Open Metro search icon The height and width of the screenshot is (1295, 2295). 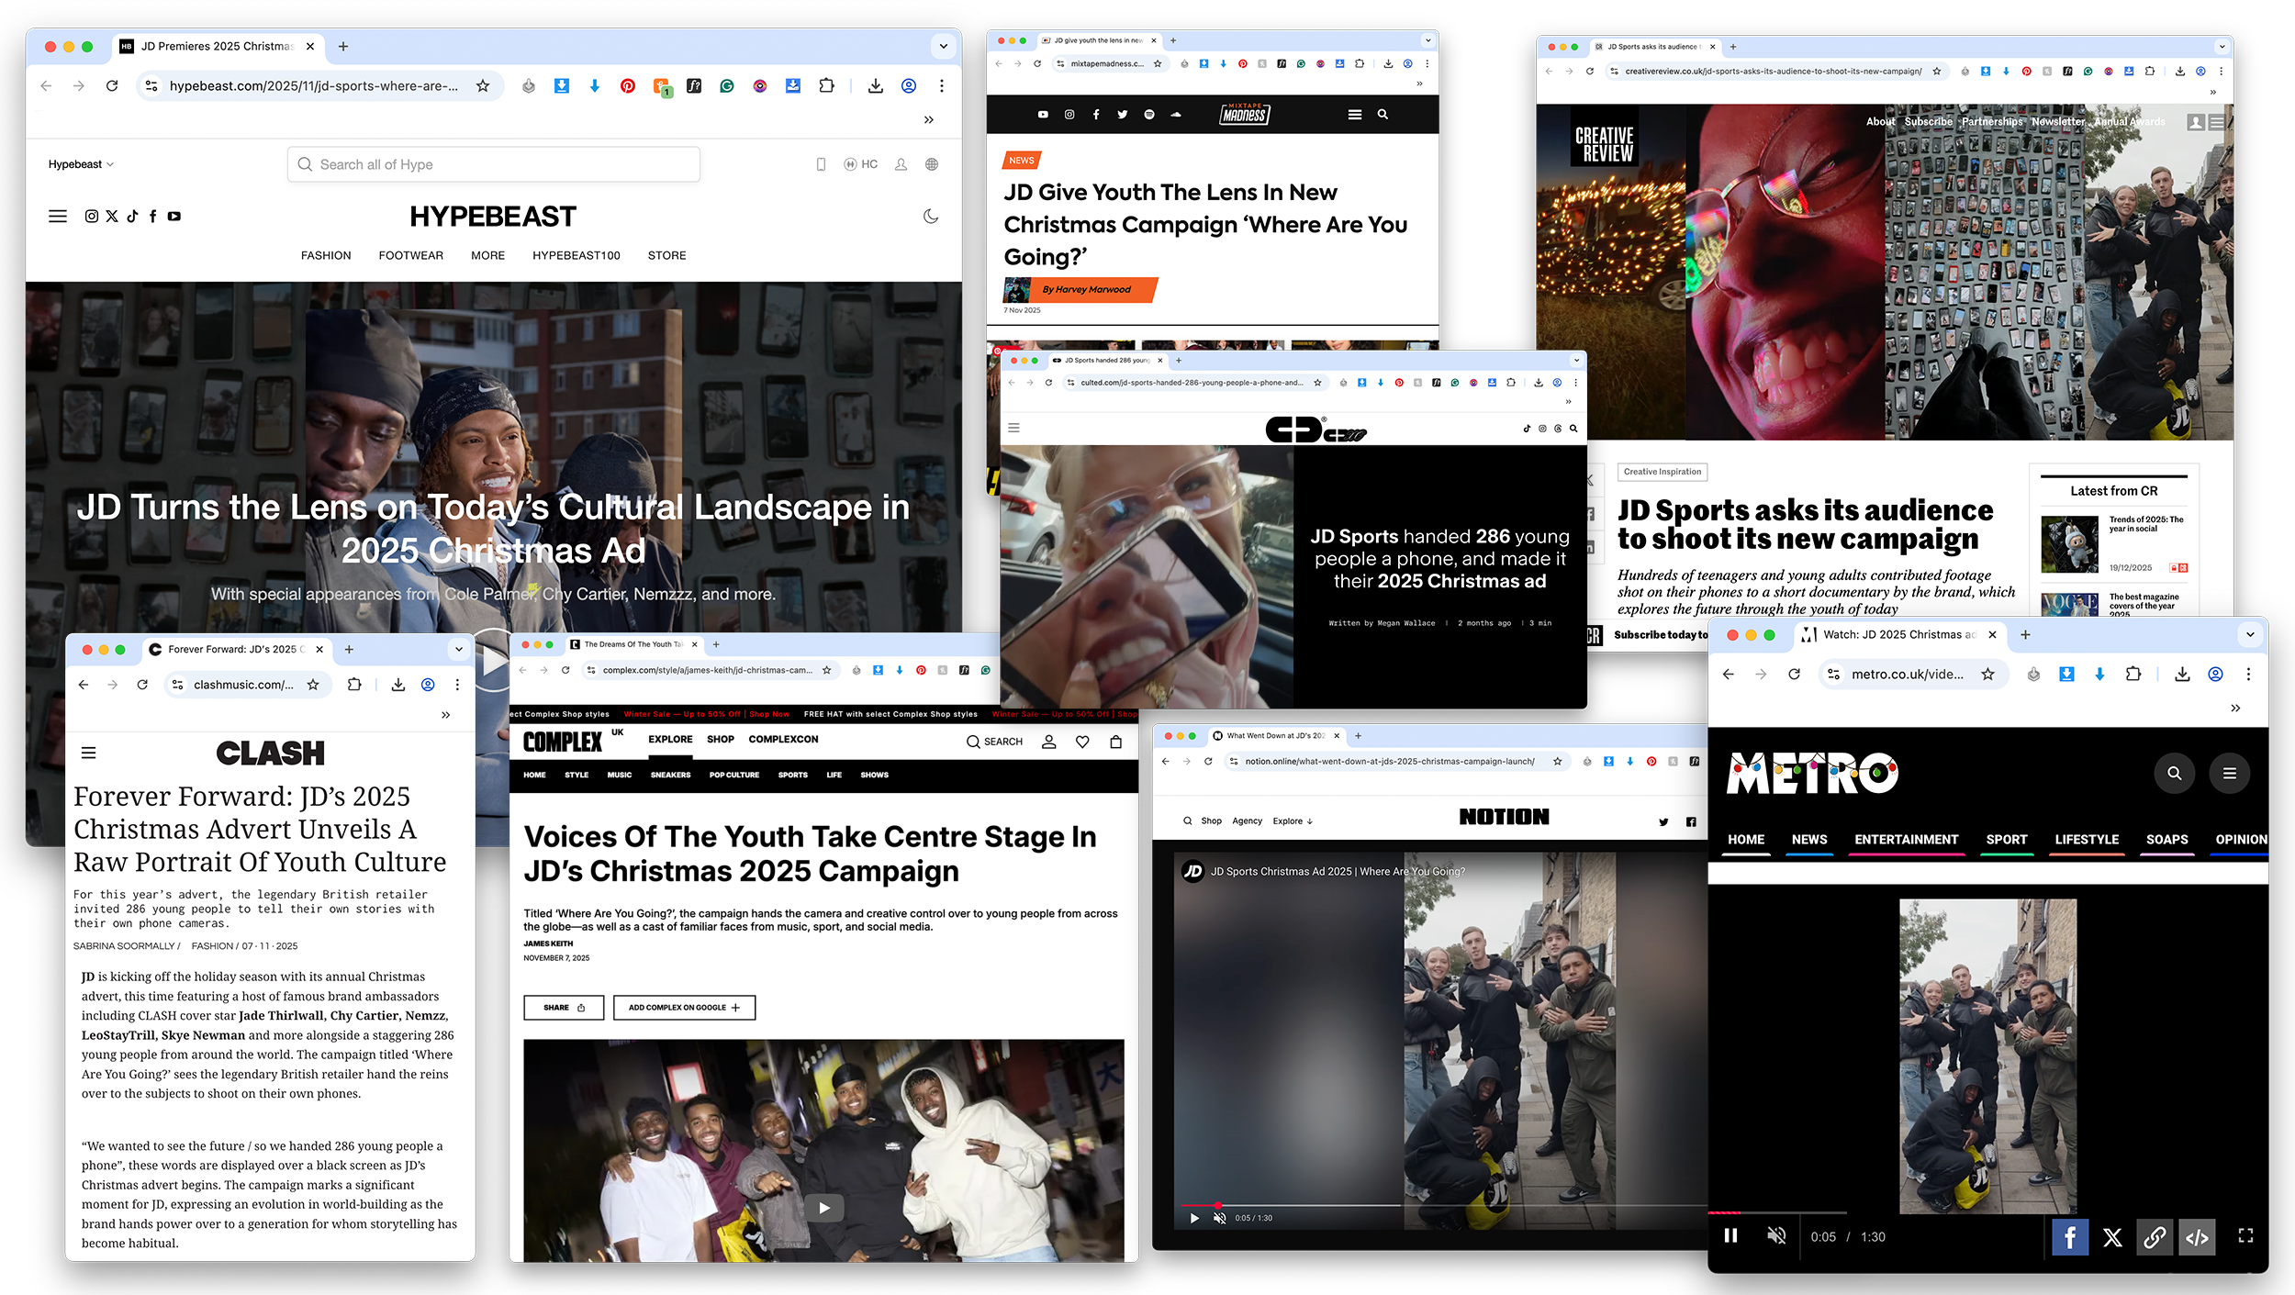coord(2174,773)
